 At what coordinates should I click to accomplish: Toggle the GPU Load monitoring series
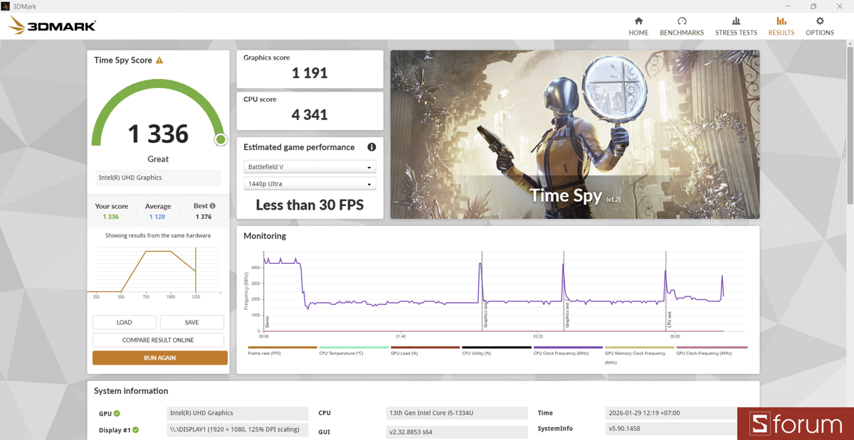click(x=425, y=348)
